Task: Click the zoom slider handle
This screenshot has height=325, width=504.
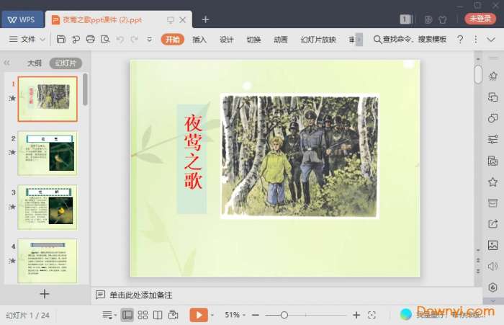Action: [x=284, y=315]
